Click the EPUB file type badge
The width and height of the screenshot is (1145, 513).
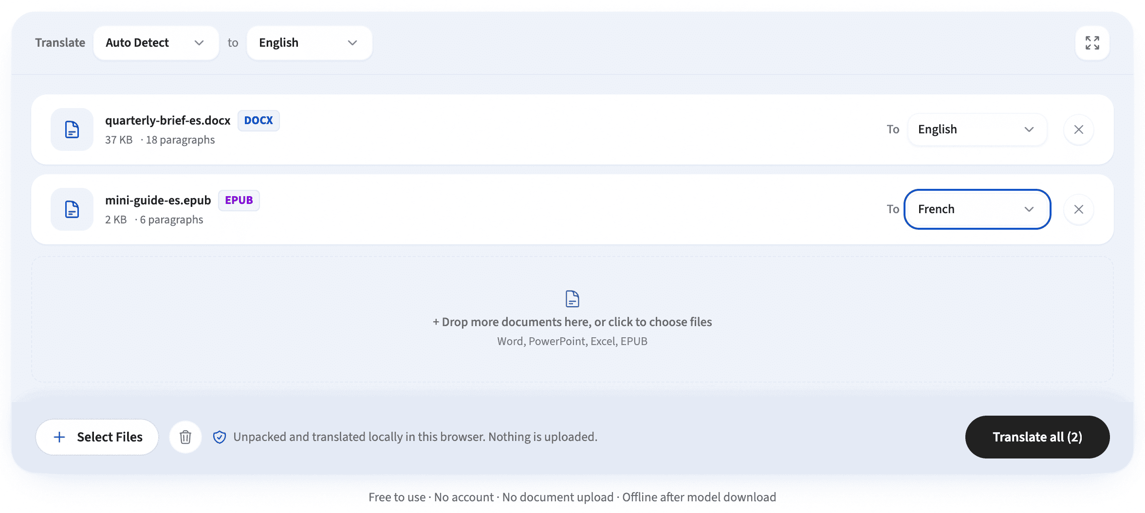click(x=239, y=201)
